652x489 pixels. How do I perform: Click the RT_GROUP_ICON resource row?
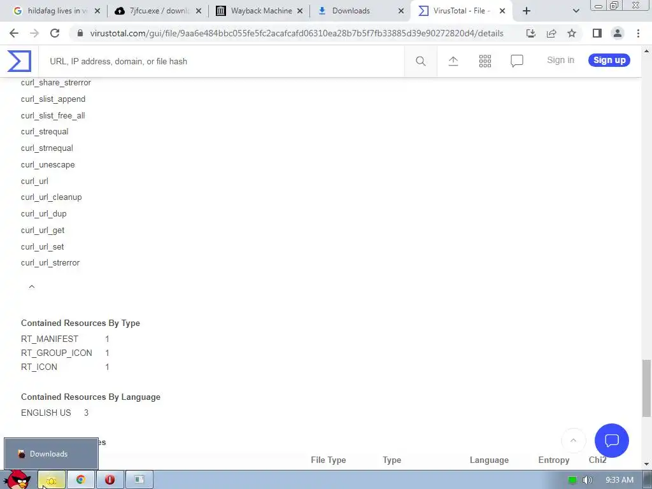65,353
